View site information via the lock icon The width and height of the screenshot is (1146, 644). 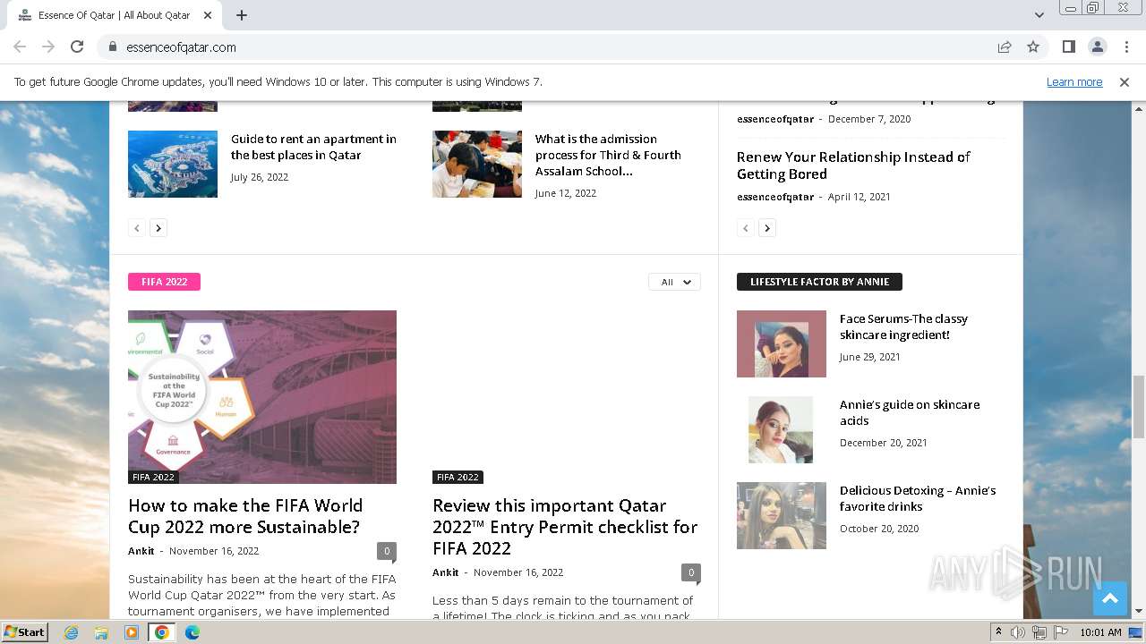coord(113,47)
